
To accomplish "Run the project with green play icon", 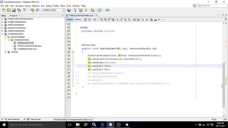I will (86, 10).
